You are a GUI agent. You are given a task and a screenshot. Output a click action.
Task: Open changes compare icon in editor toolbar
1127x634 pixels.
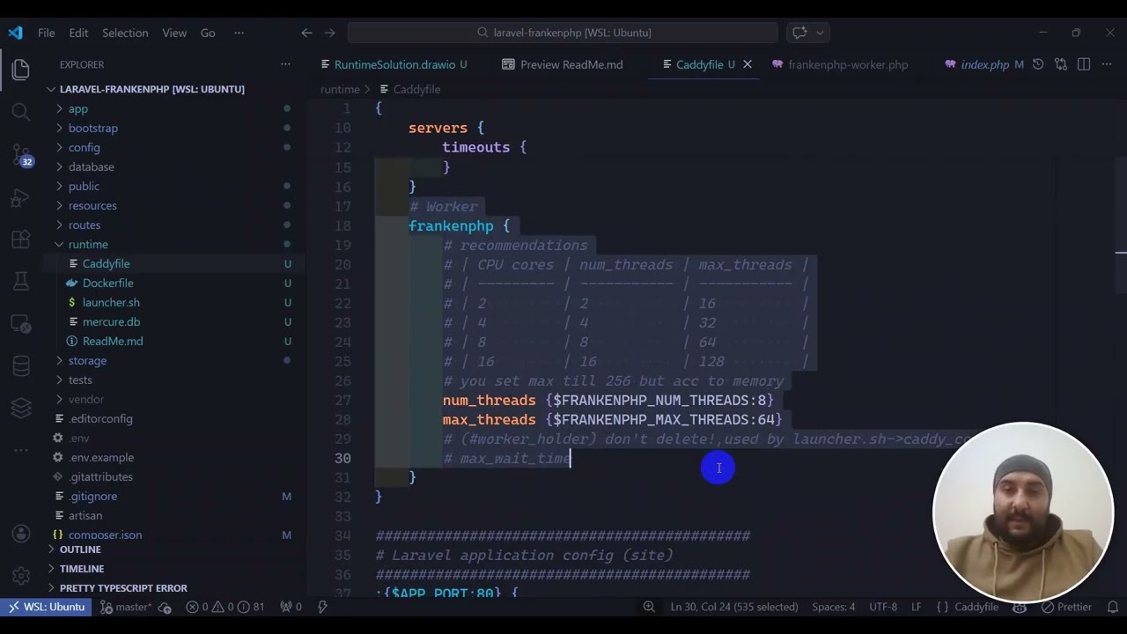(1061, 64)
